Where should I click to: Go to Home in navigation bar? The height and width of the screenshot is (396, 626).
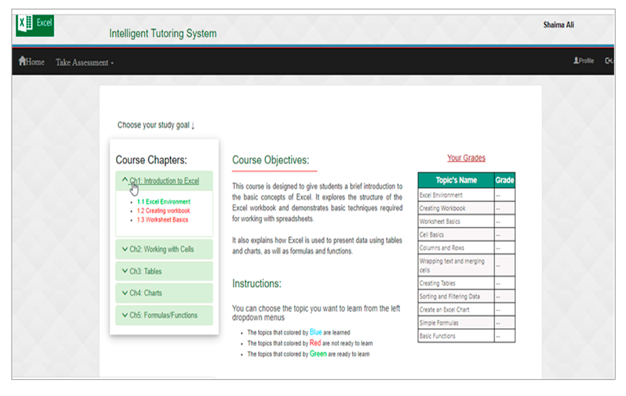(35, 62)
